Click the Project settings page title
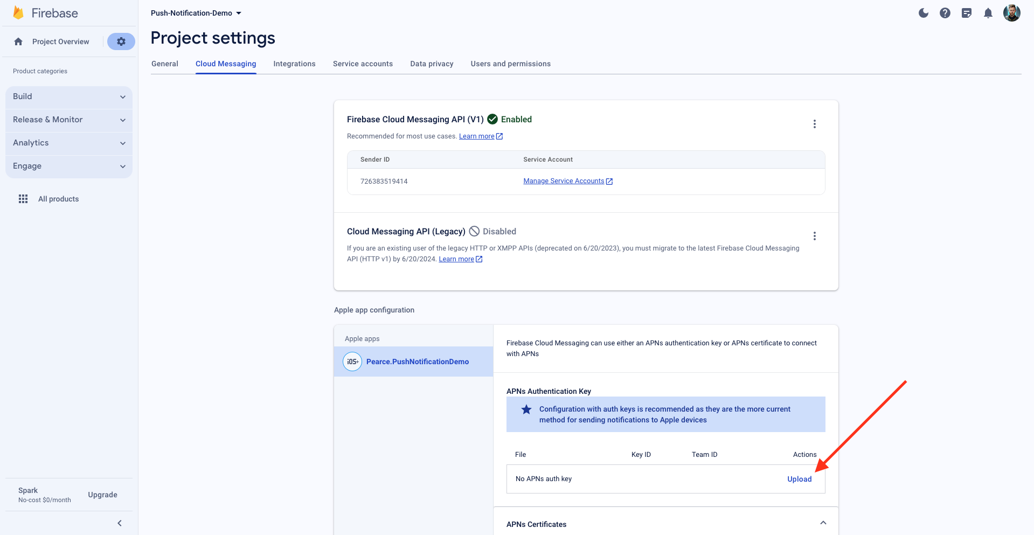The width and height of the screenshot is (1034, 535). click(213, 38)
